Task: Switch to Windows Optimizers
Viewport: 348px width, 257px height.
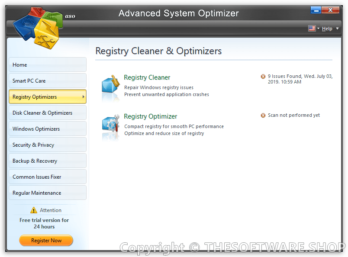Action: click(x=48, y=129)
